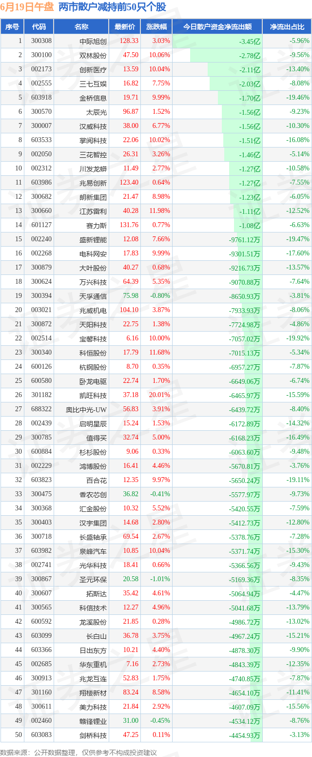The width and height of the screenshot is (312, 757).
Task: Click the 代码 column header
Action: click(39, 27)
